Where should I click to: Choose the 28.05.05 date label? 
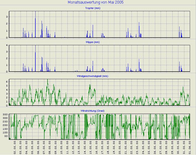click(167, 147)
